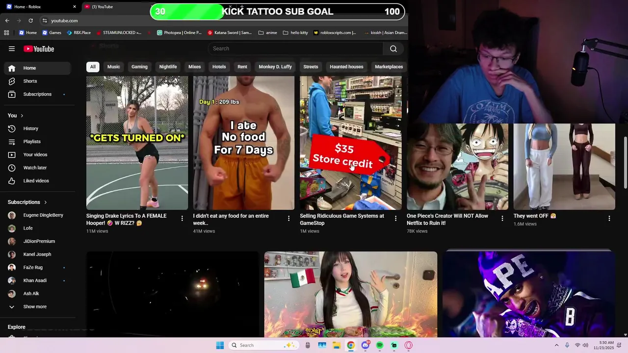The width and height of the screenshot is (628, 353).
Task: Open the Chrome apps grid icon
Action: coord(6,33)
